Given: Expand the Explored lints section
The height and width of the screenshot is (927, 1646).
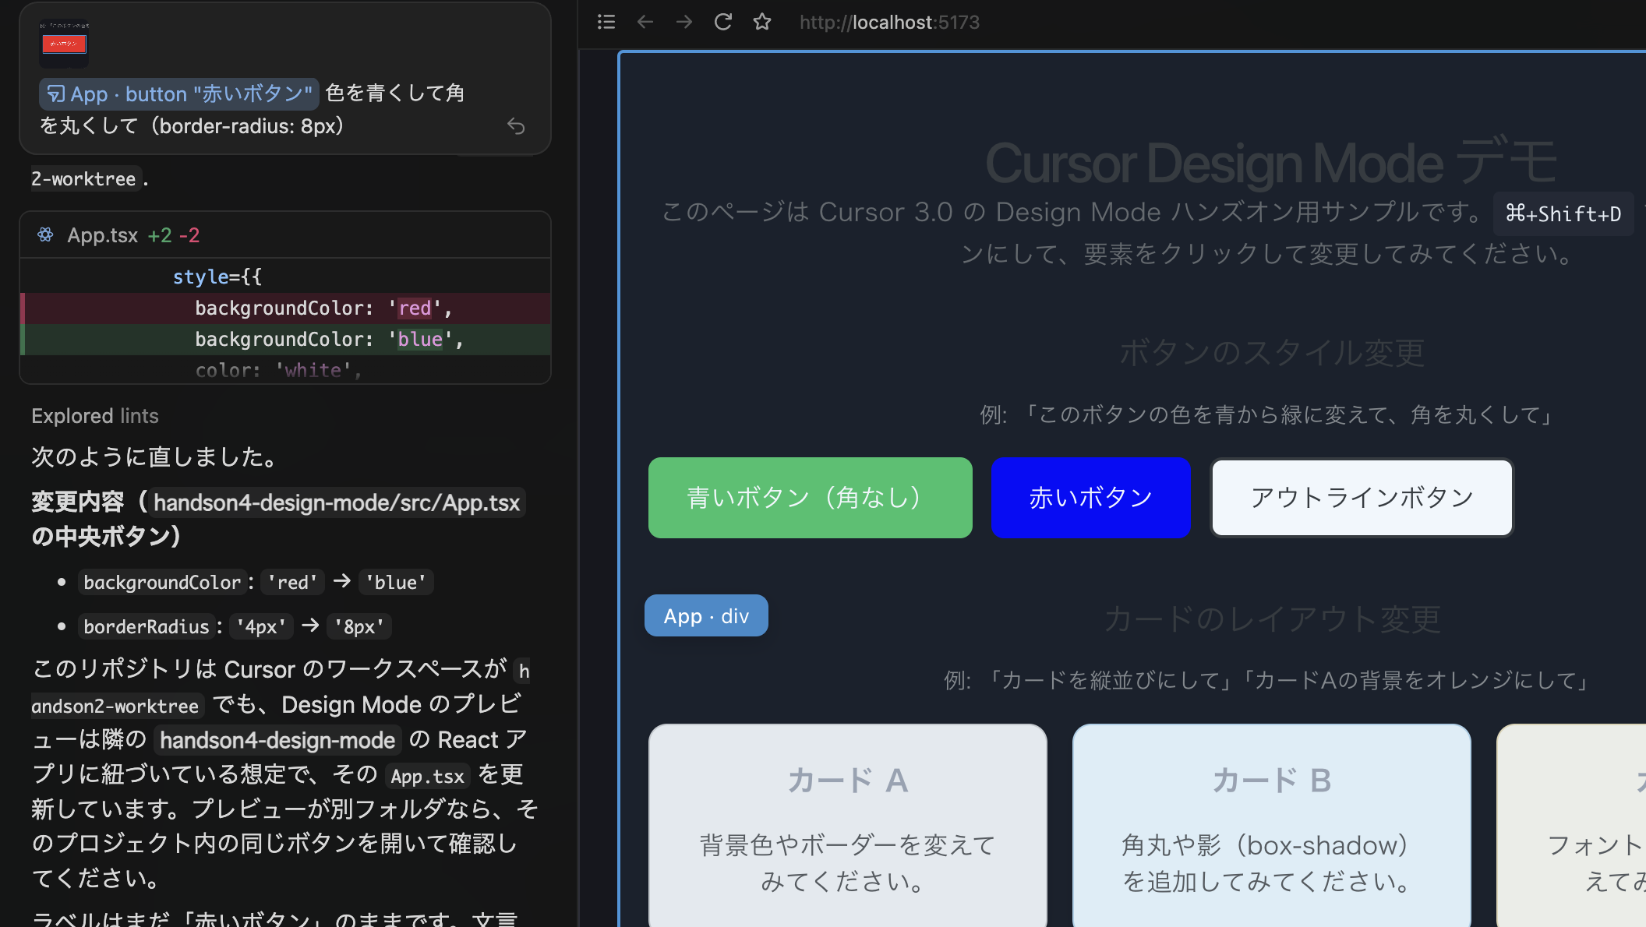Looking at the screenshot, I should (95, 415).
